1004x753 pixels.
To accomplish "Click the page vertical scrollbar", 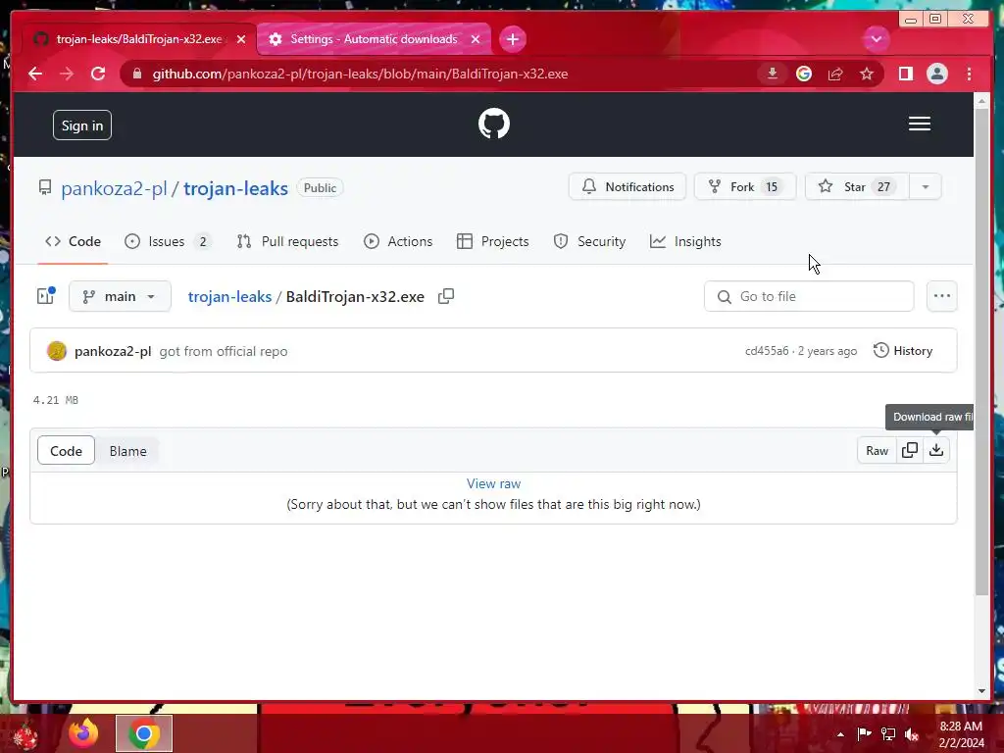I will [981, 352].
